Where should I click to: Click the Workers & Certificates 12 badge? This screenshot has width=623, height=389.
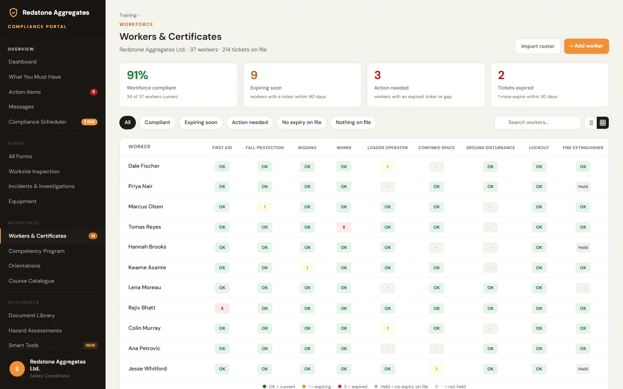pyautogui.click(x=93, y=236)
